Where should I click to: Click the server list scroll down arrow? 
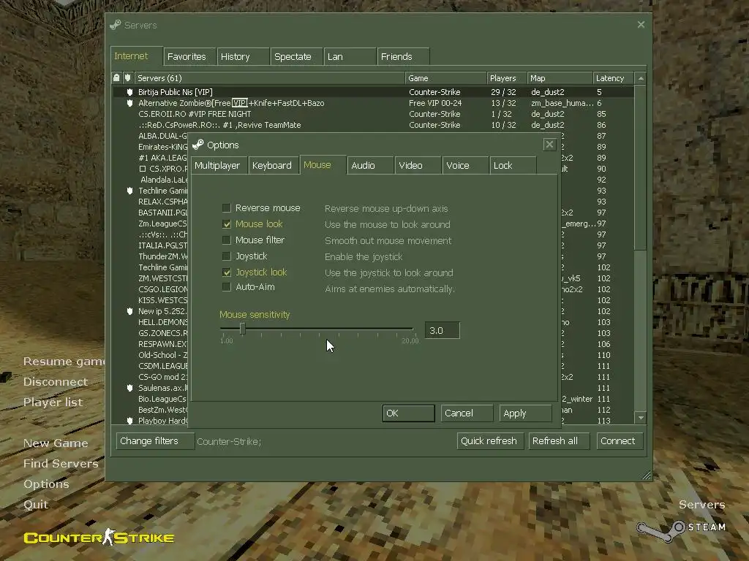[641, 417]
